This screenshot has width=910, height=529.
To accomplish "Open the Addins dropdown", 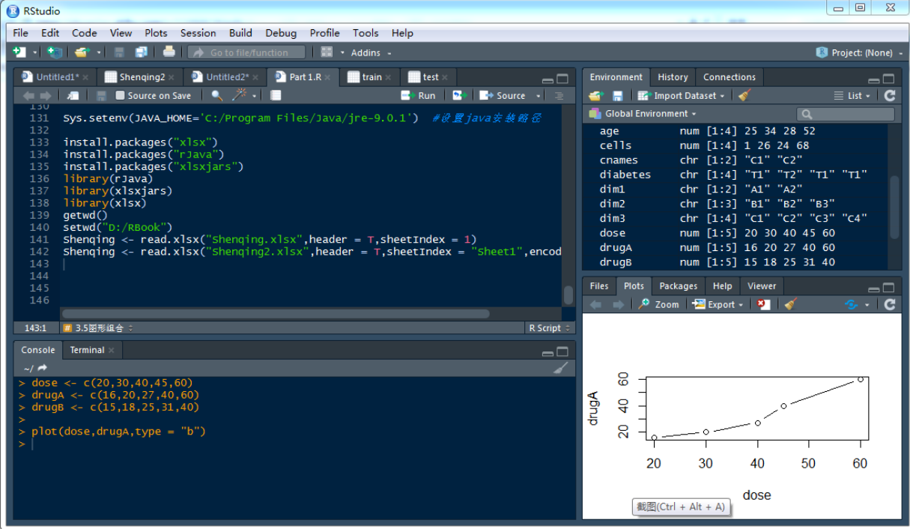I will coord(371,52).
